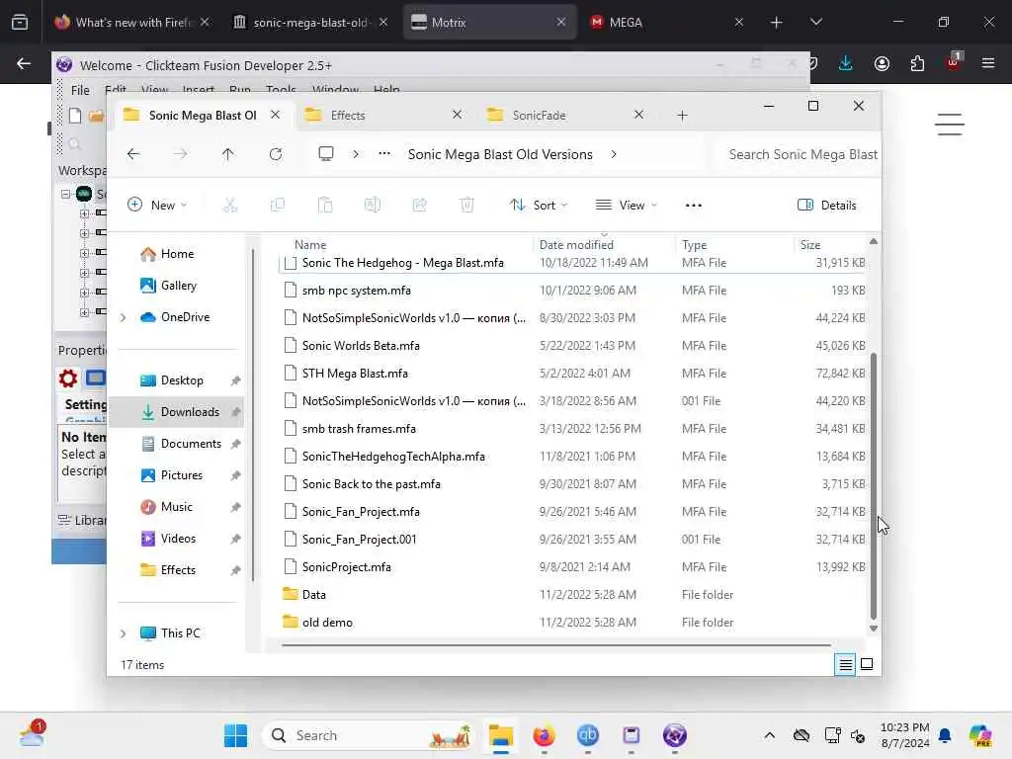The height and width of the screenshot is (759, 1012).
Task: Click the horizontal scrollbar below file list
Action: (x=555, y=644)
